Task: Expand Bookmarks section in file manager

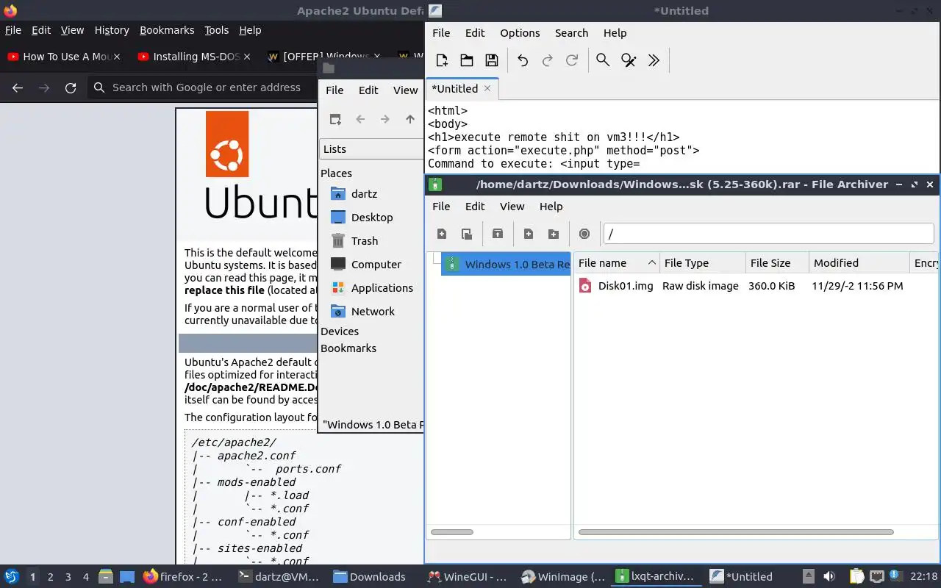Action: [348, 348]
